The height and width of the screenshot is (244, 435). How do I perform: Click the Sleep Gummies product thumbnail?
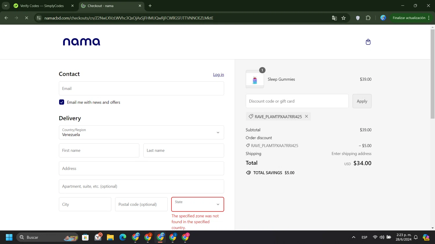click(x=255, y=79)
